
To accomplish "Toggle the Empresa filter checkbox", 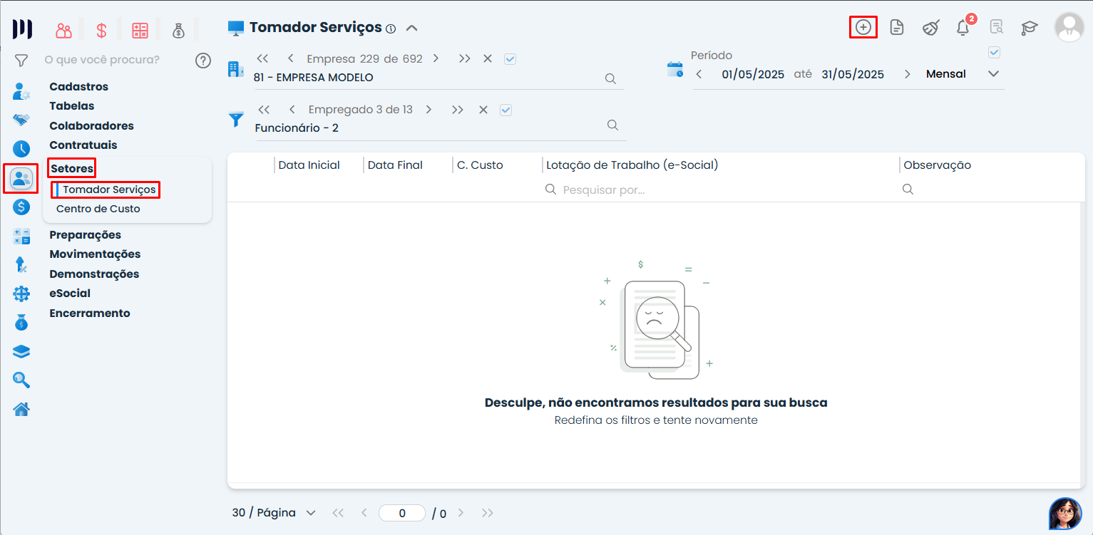I will click(x=510, y=59).
